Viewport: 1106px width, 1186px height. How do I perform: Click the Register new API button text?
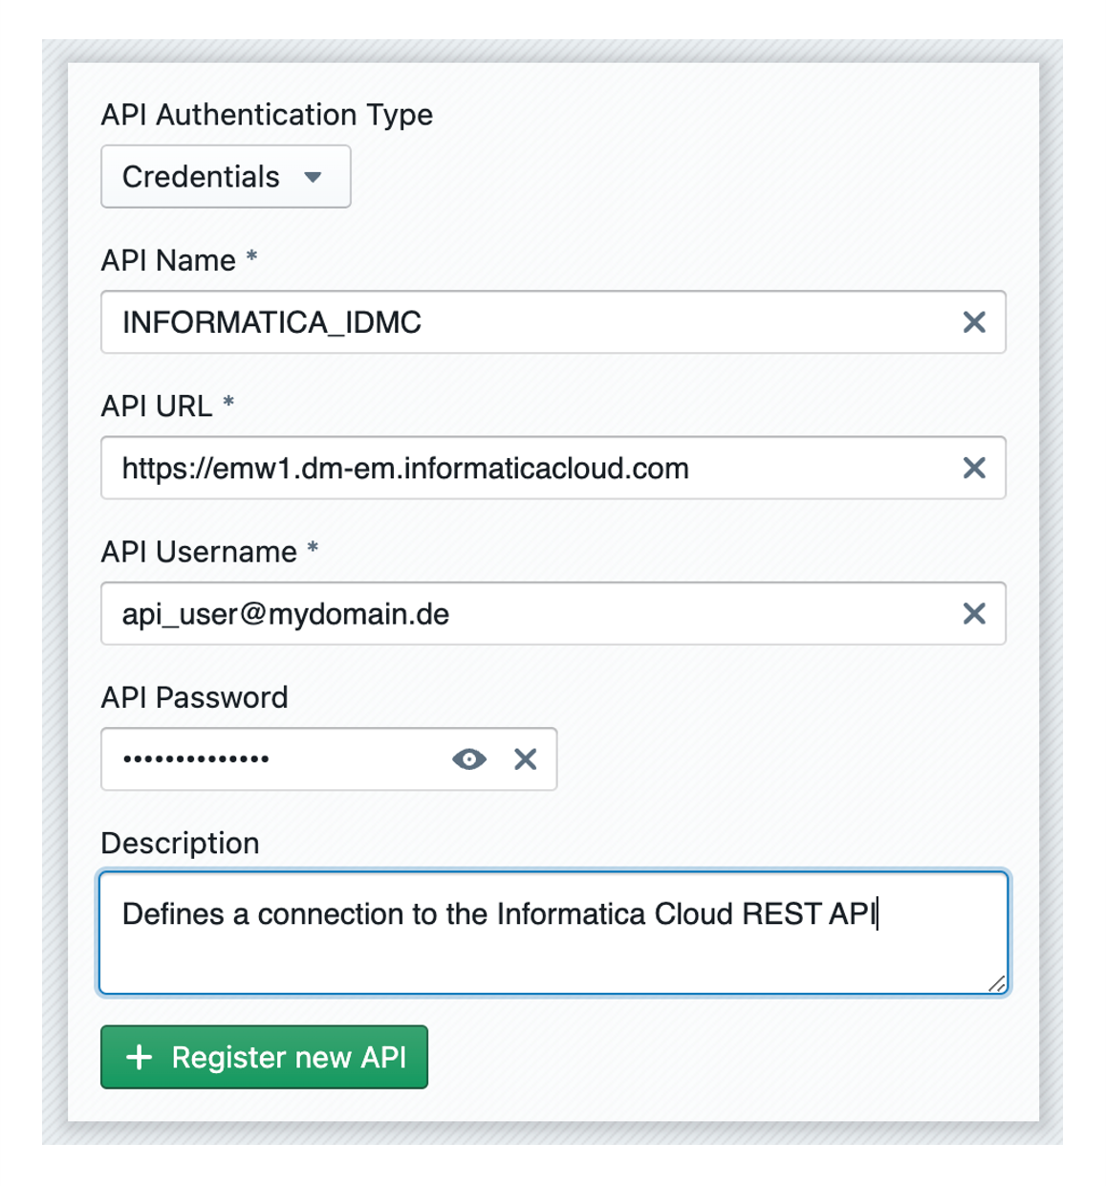(289, 1057)
